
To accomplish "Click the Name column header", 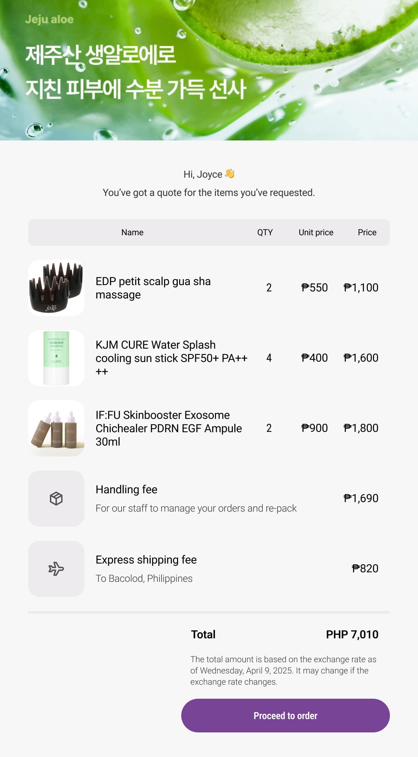I will [132, 232].
